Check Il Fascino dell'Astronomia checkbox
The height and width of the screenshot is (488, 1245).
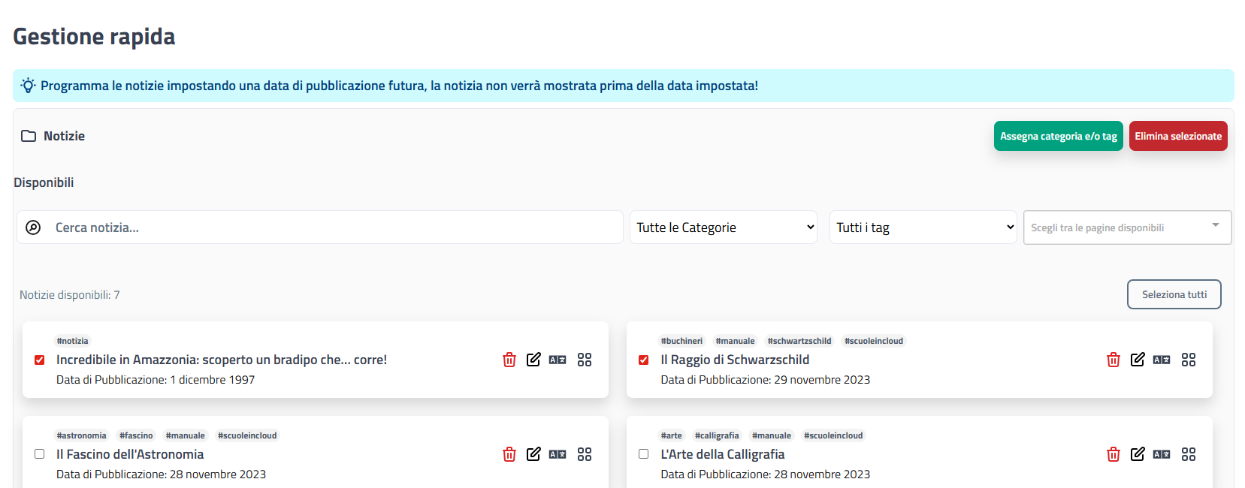point(40,454)
